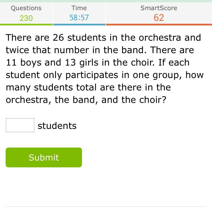Click the blue bar under Time

79,25
